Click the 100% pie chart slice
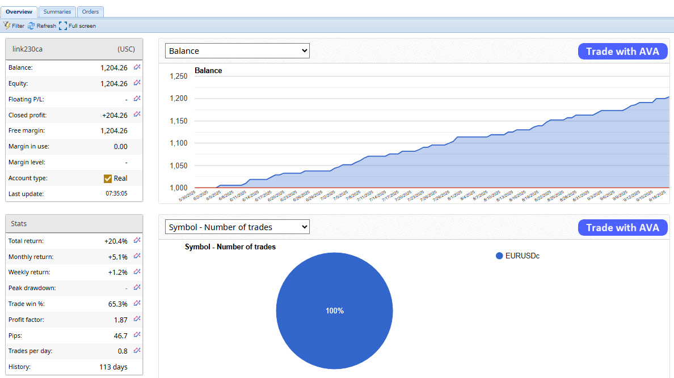674x378 pixels. pos(334,311)
